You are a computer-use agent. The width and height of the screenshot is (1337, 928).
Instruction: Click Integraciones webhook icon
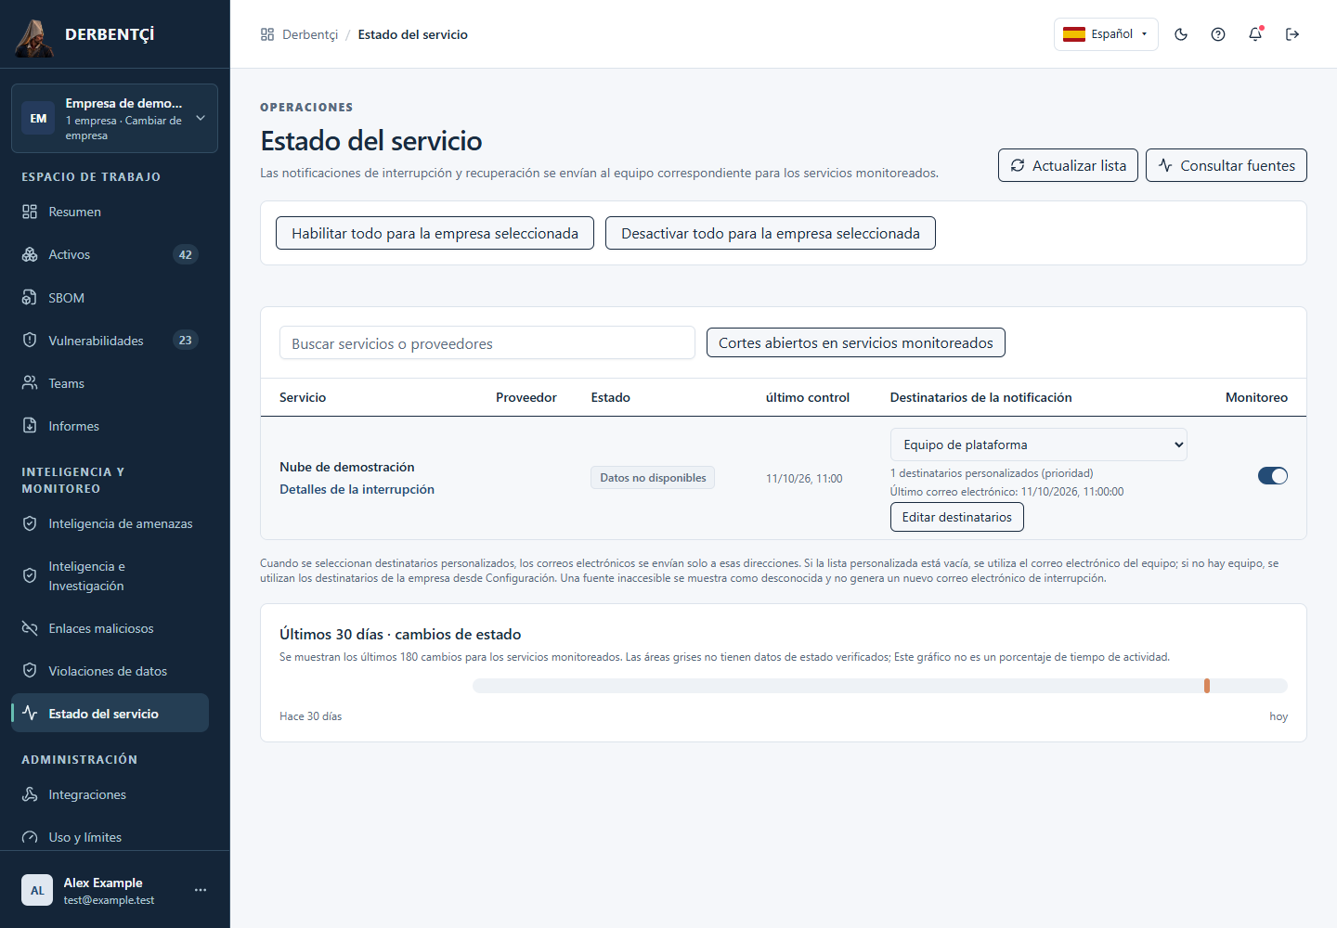[x=30, y=794]
